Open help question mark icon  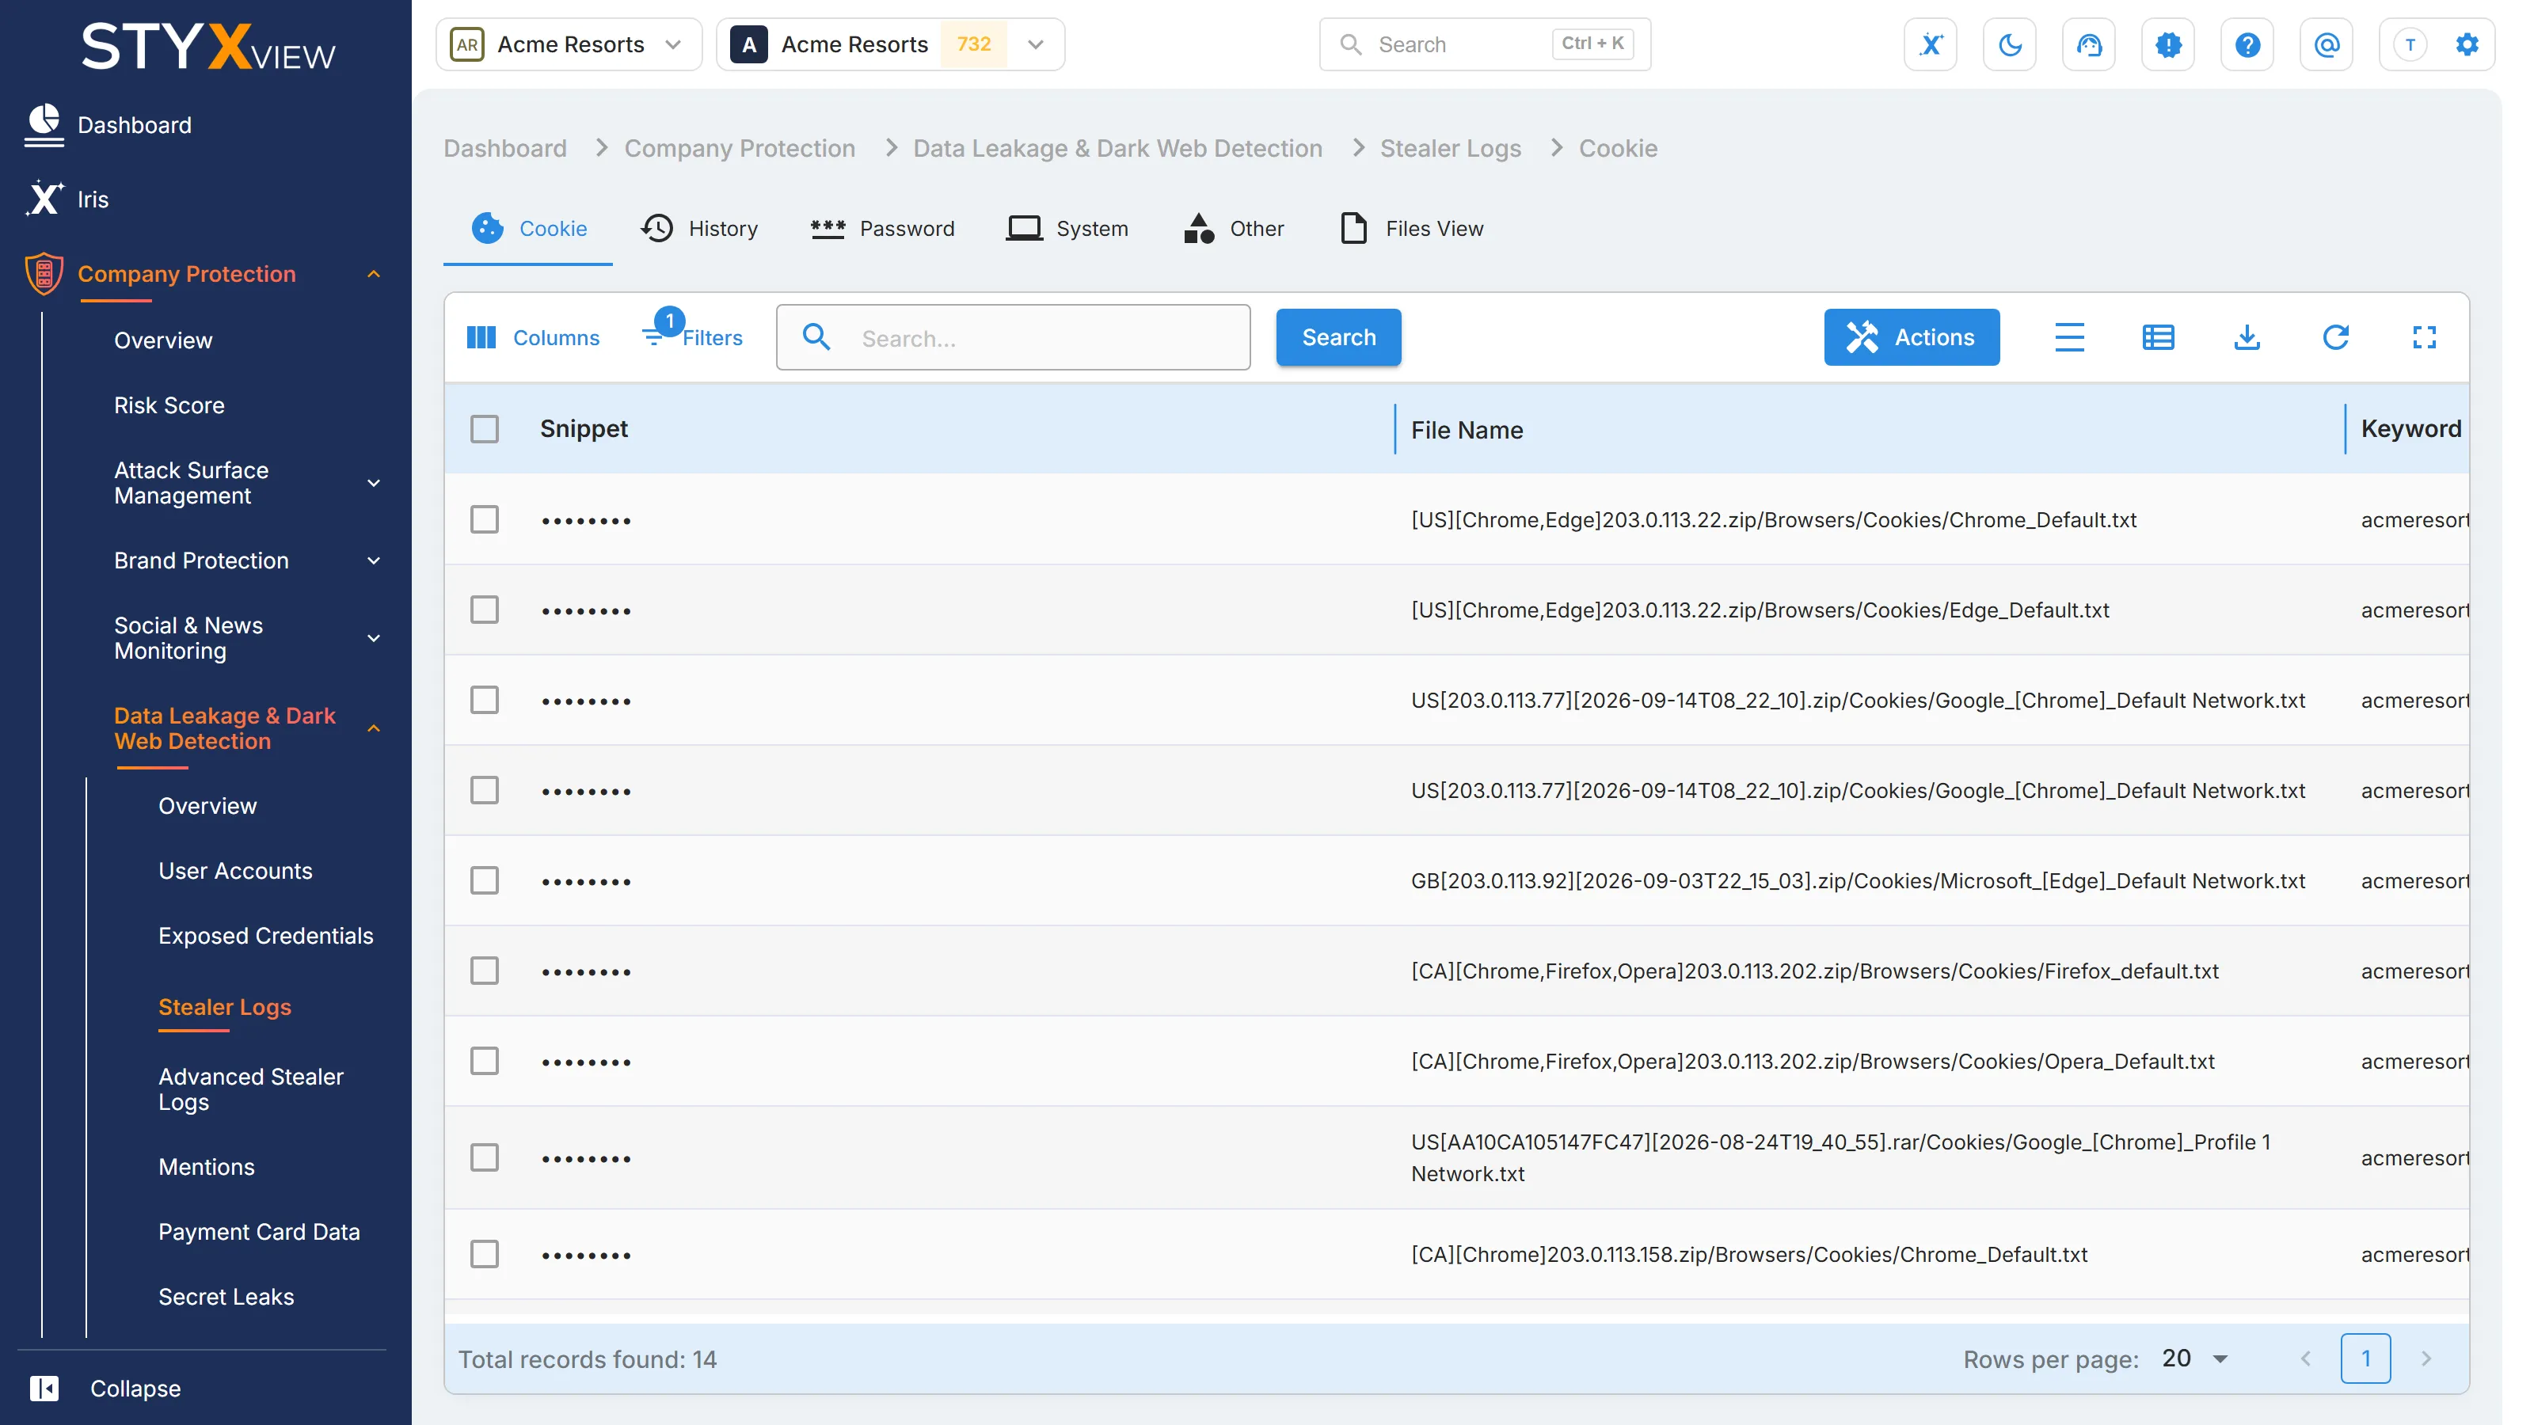(x=2247, y=44)
